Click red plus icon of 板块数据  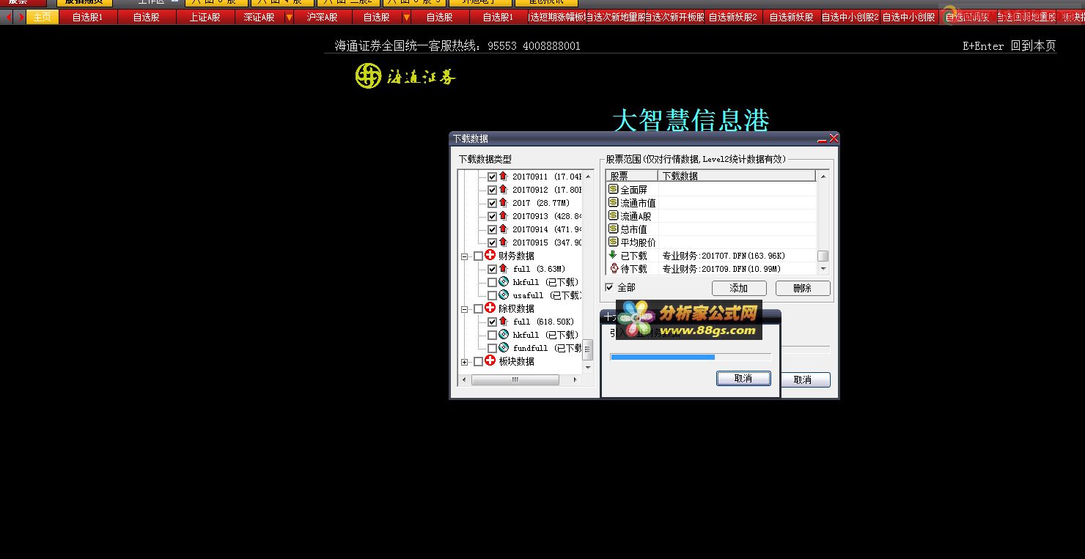coord(490,361)
